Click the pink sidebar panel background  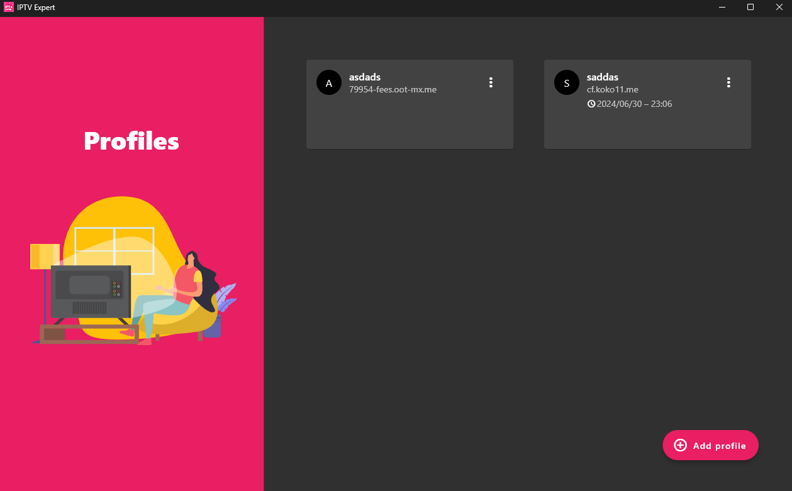(x=132, y=409)
